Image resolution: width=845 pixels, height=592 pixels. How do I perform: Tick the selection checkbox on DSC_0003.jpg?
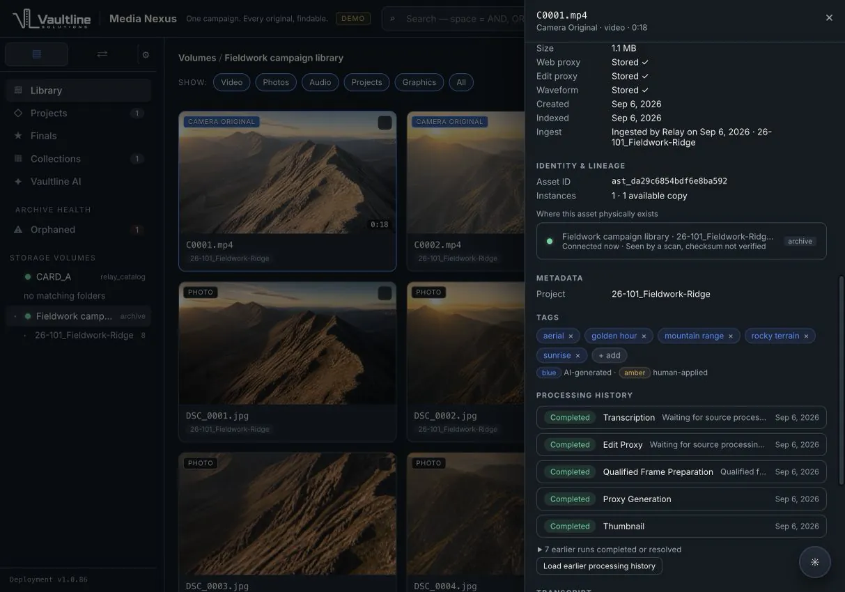pos(385,464)
